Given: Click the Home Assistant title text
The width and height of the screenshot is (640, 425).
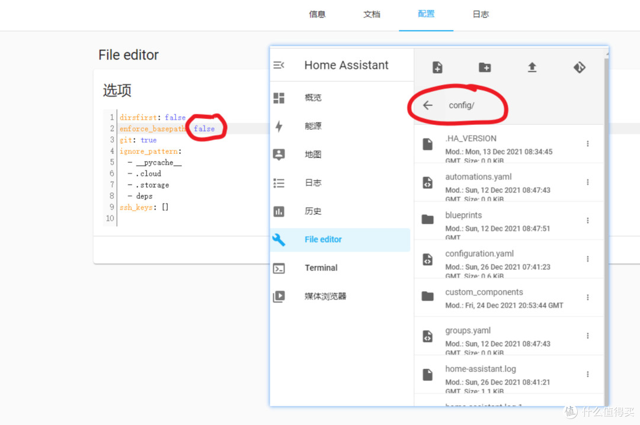Looking at the screenshot, I should (346, 65).
